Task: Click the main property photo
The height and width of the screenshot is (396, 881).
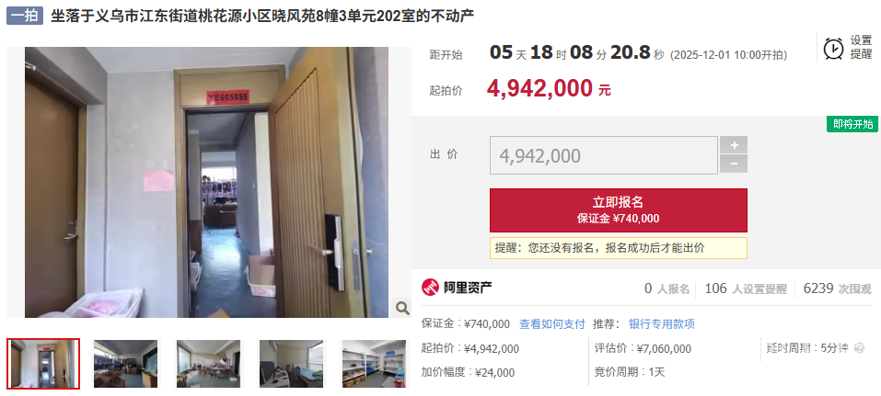Action: click(206, 182)
